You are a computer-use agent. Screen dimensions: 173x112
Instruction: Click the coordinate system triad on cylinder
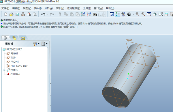click(x=129, y=76)
